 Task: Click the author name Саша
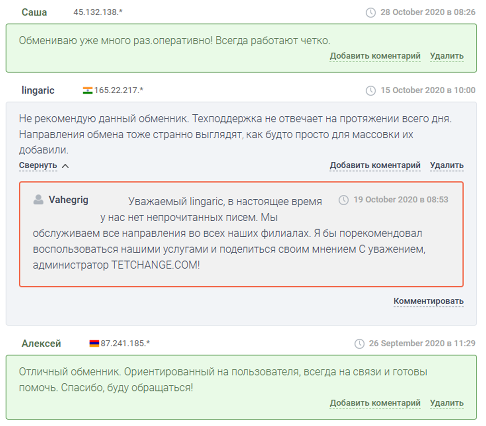[x=34, y=12]
